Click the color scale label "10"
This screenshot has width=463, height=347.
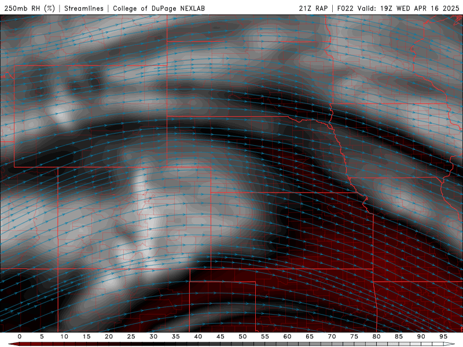tap(64, 337)
